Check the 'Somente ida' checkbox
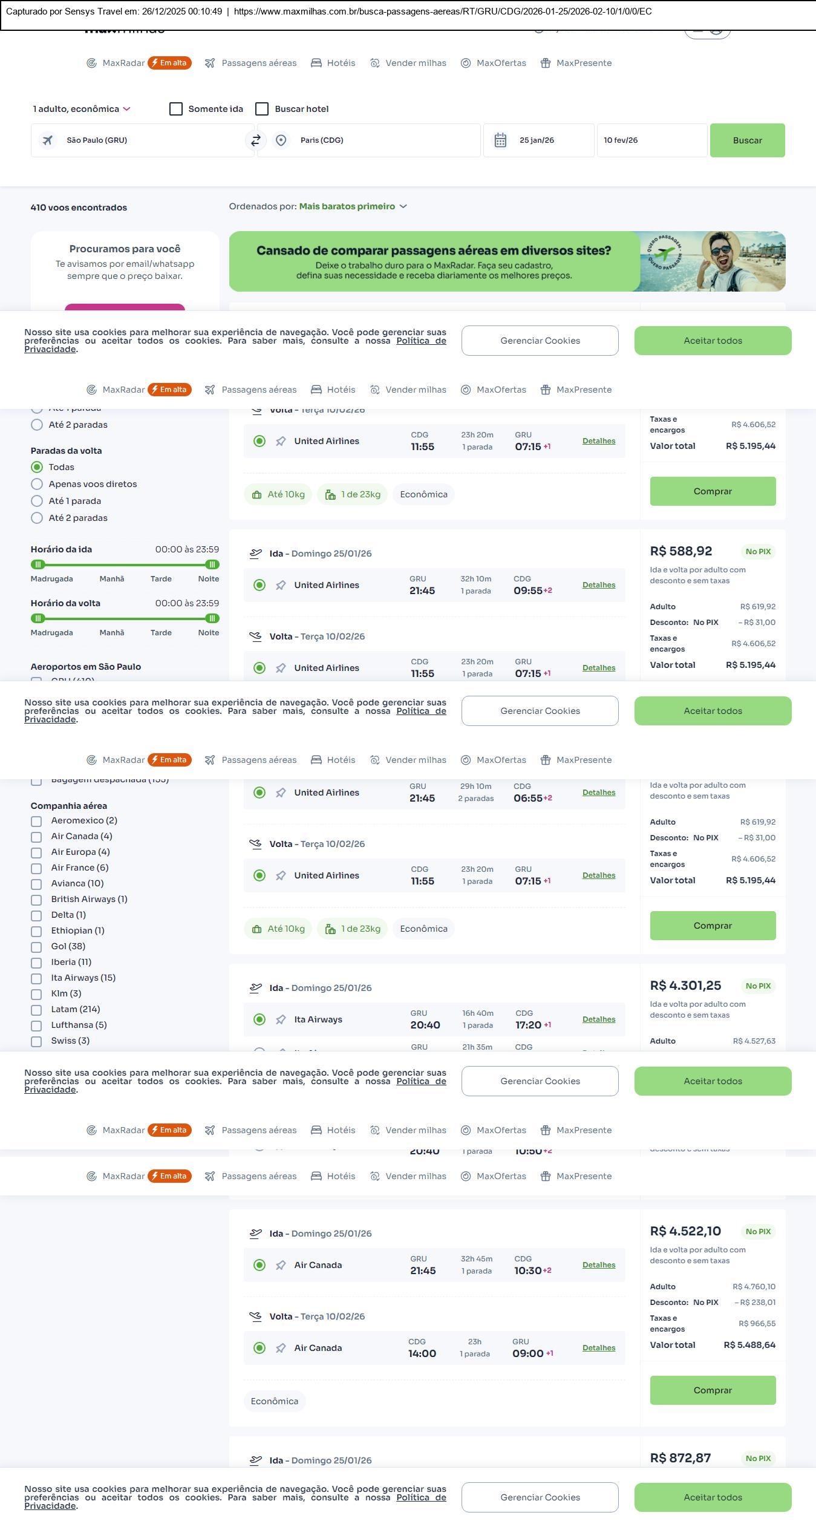The image size is (816, 1527). click(176, 109)
